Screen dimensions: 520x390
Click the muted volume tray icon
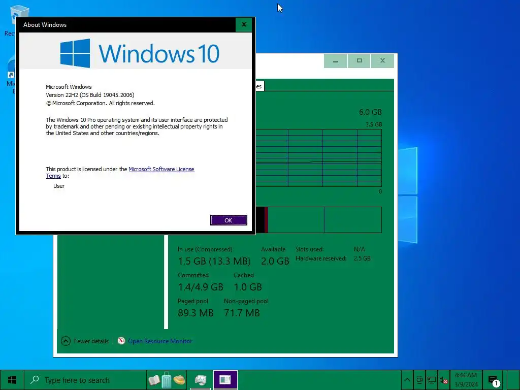(x=443, y=380)
